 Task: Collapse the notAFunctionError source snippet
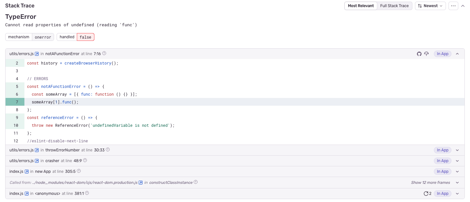tap(457, 54)
